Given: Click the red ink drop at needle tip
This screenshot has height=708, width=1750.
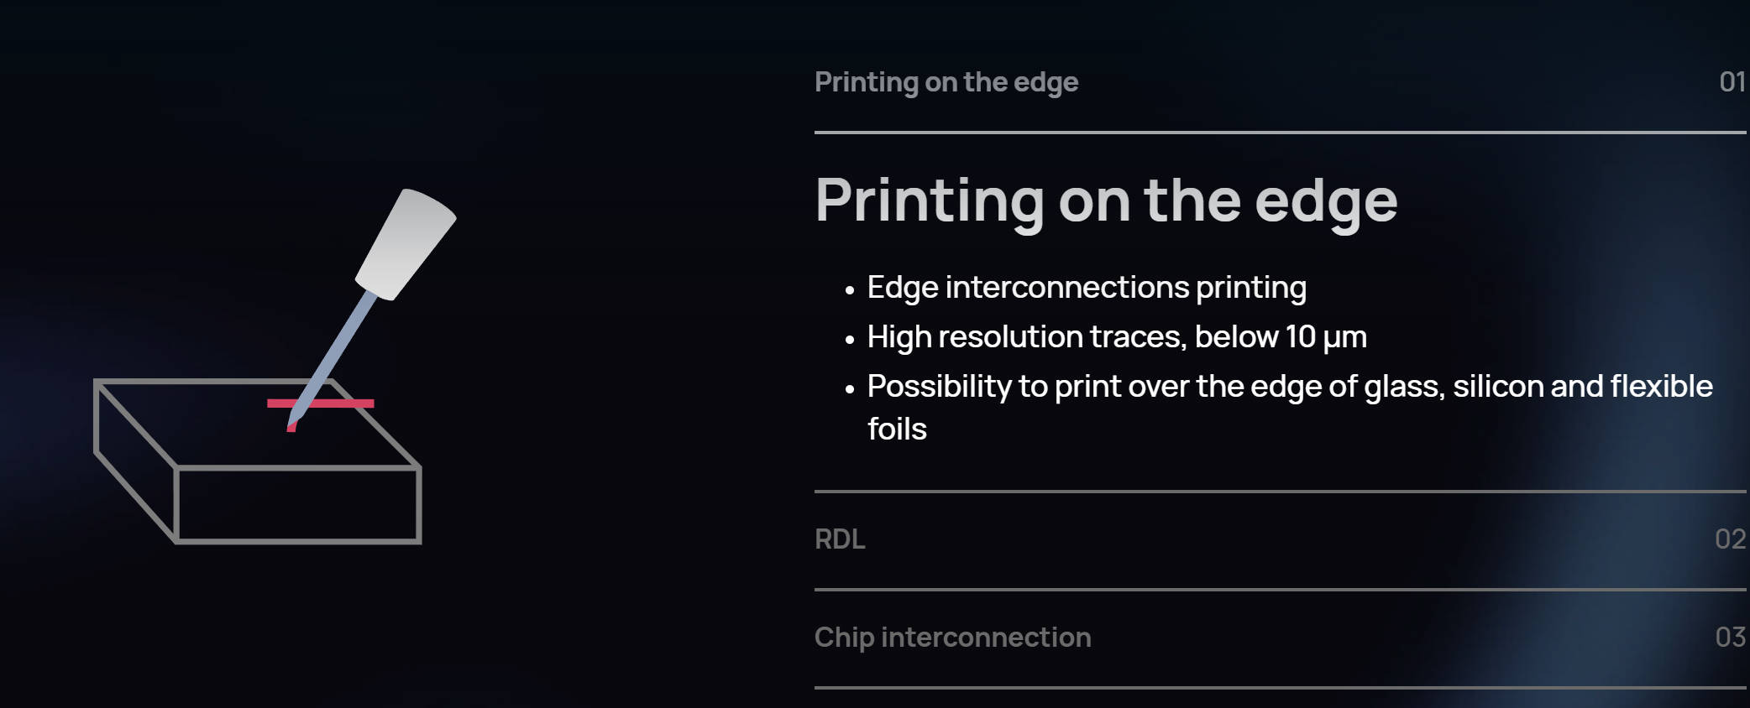Looking at the screenshot, I should pos(291,428).
